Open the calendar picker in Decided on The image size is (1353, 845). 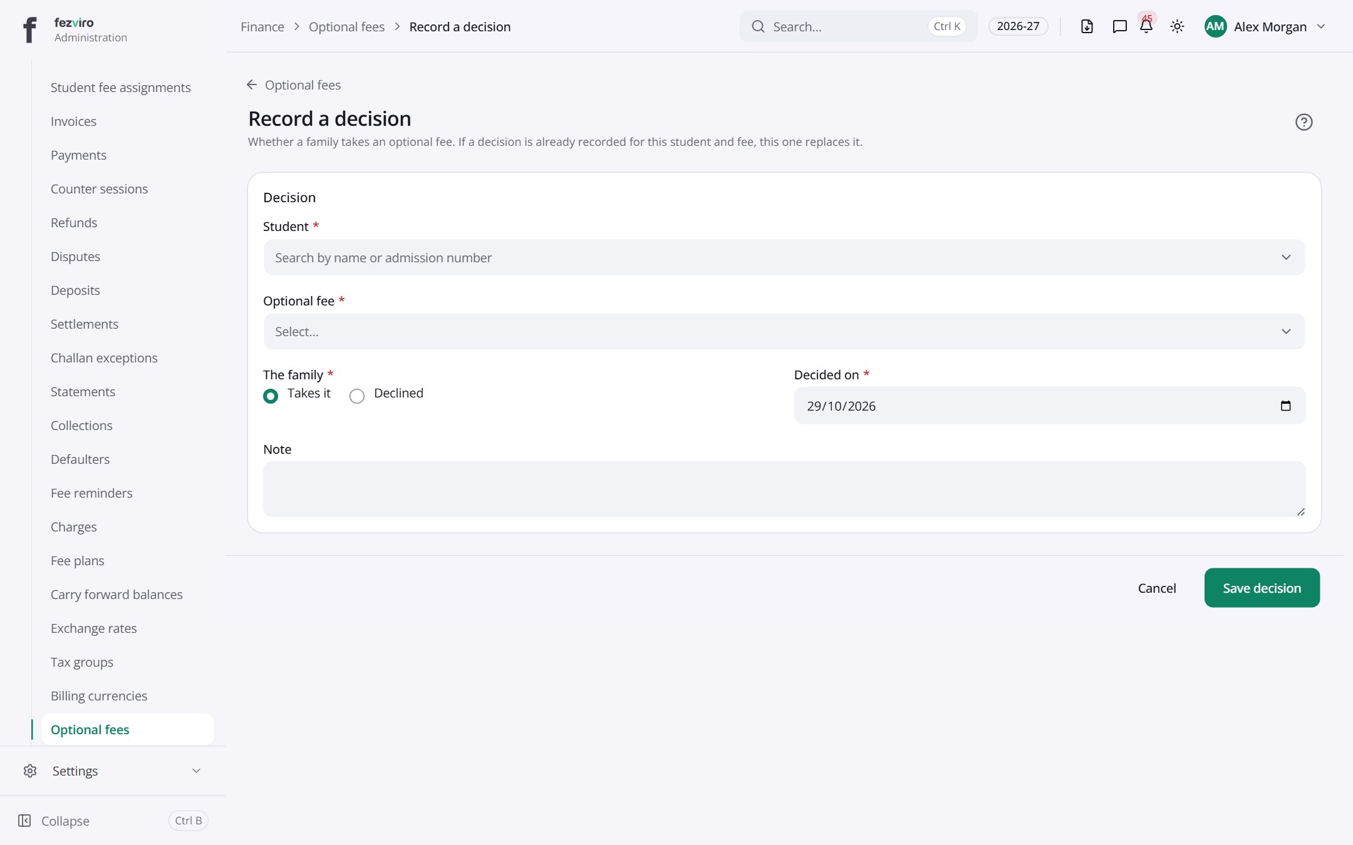(x=1285, y=406)
